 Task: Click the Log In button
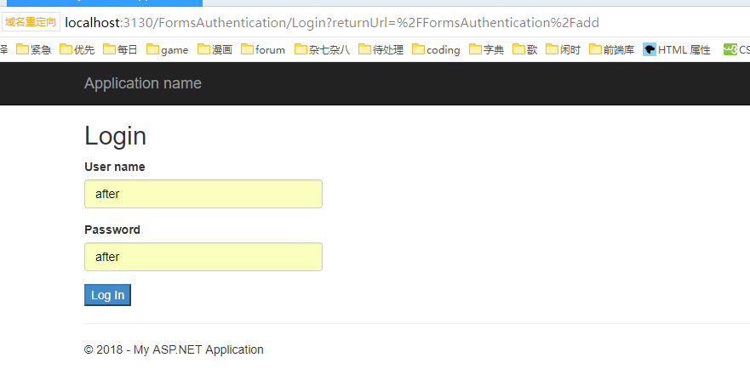(107, 295)
